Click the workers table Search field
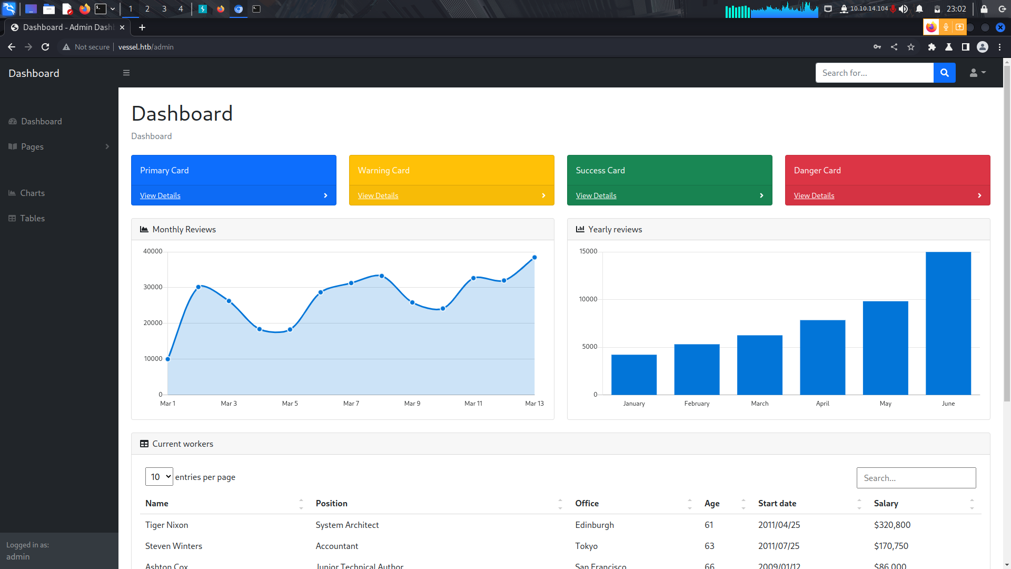Viewport: 1011px width, 569px height. click(916, 478)
